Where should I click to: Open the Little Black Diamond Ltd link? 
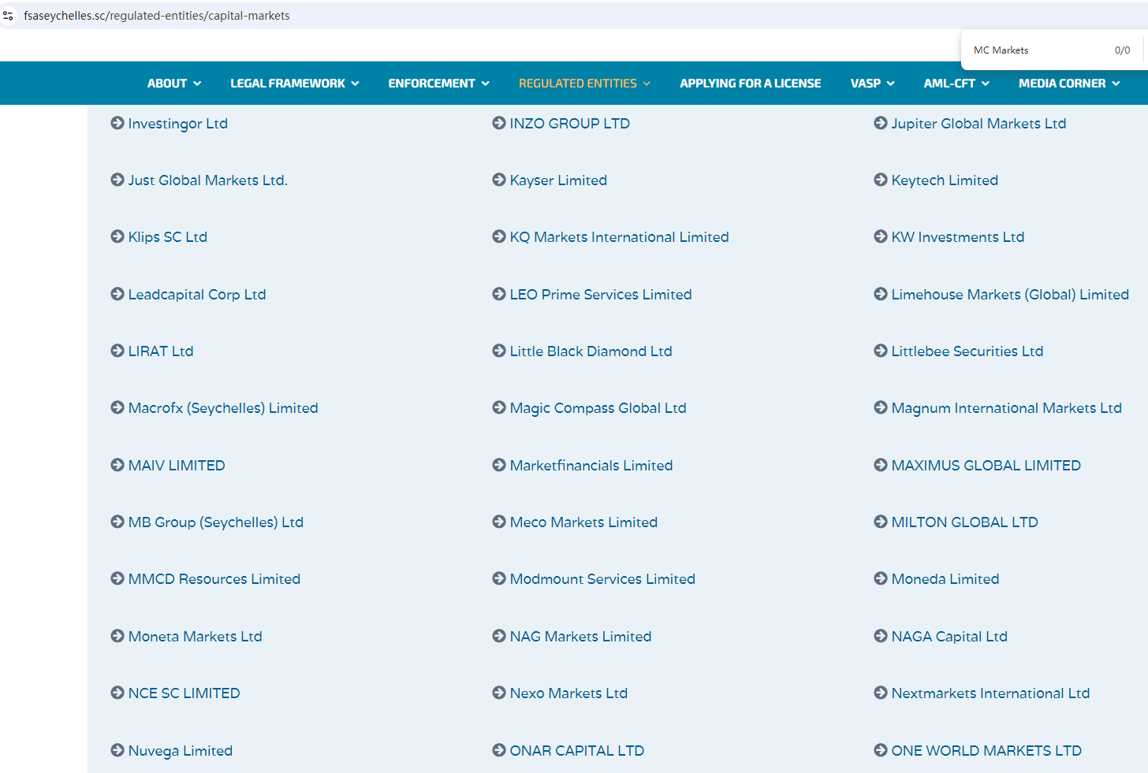point(591,351)
